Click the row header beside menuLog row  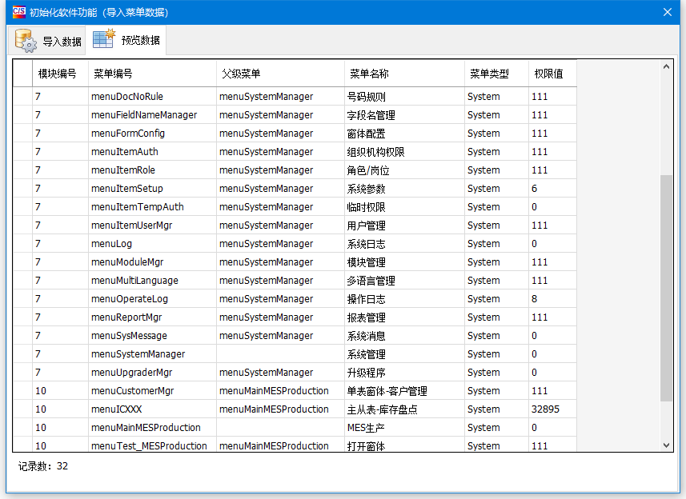22,244
